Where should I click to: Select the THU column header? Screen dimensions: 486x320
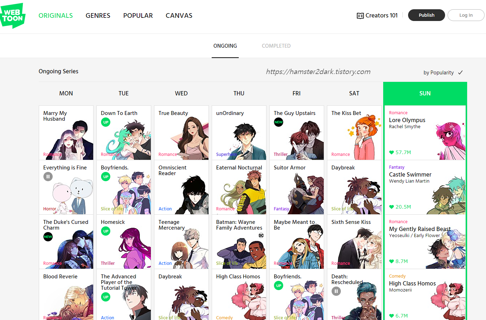pyautogui.click(x=239, y=93)
